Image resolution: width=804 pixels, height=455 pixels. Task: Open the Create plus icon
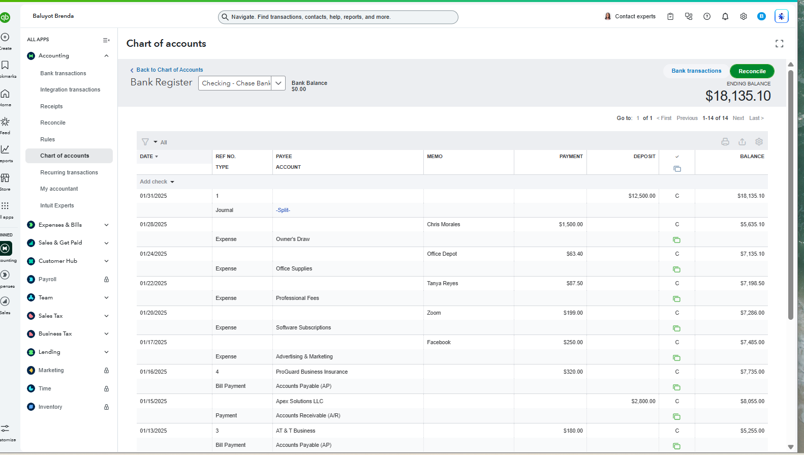pos(5,37)
